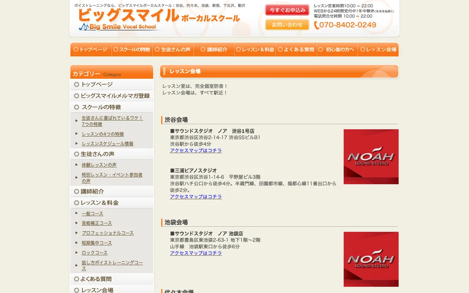Open 話し方ボイストレーニングコース sidebar link

click(x=112, y=266)
